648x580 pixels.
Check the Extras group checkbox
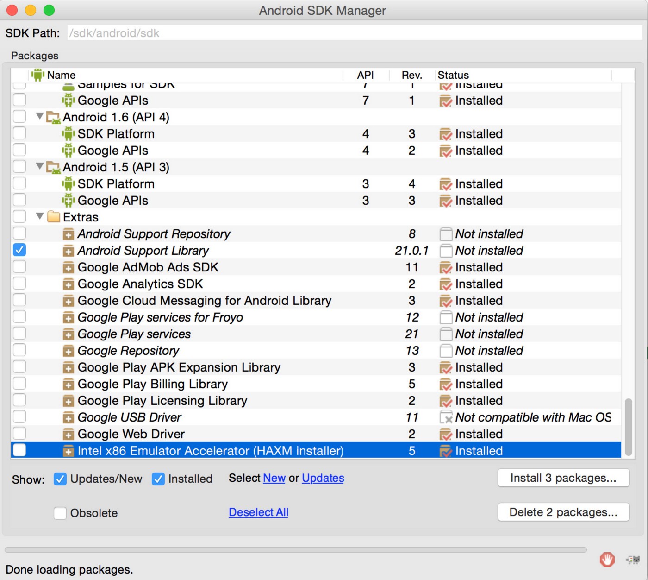click(19, 217)
